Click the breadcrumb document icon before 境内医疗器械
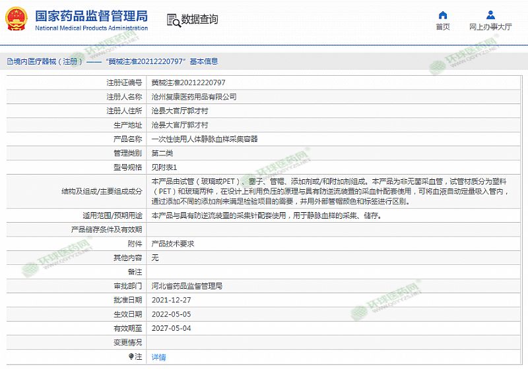Viewport: 528px width, 369px height. 9,61
